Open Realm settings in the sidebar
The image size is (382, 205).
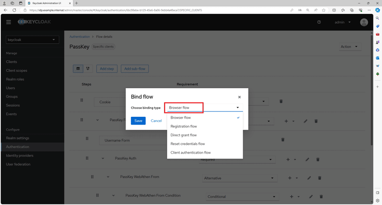pyautogui.click(x=18, y=138)
